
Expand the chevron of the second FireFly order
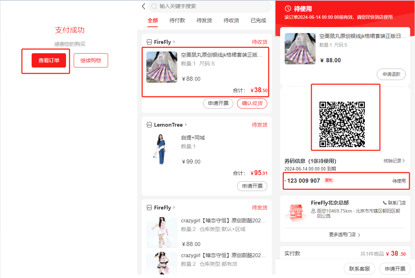point(174,207)
